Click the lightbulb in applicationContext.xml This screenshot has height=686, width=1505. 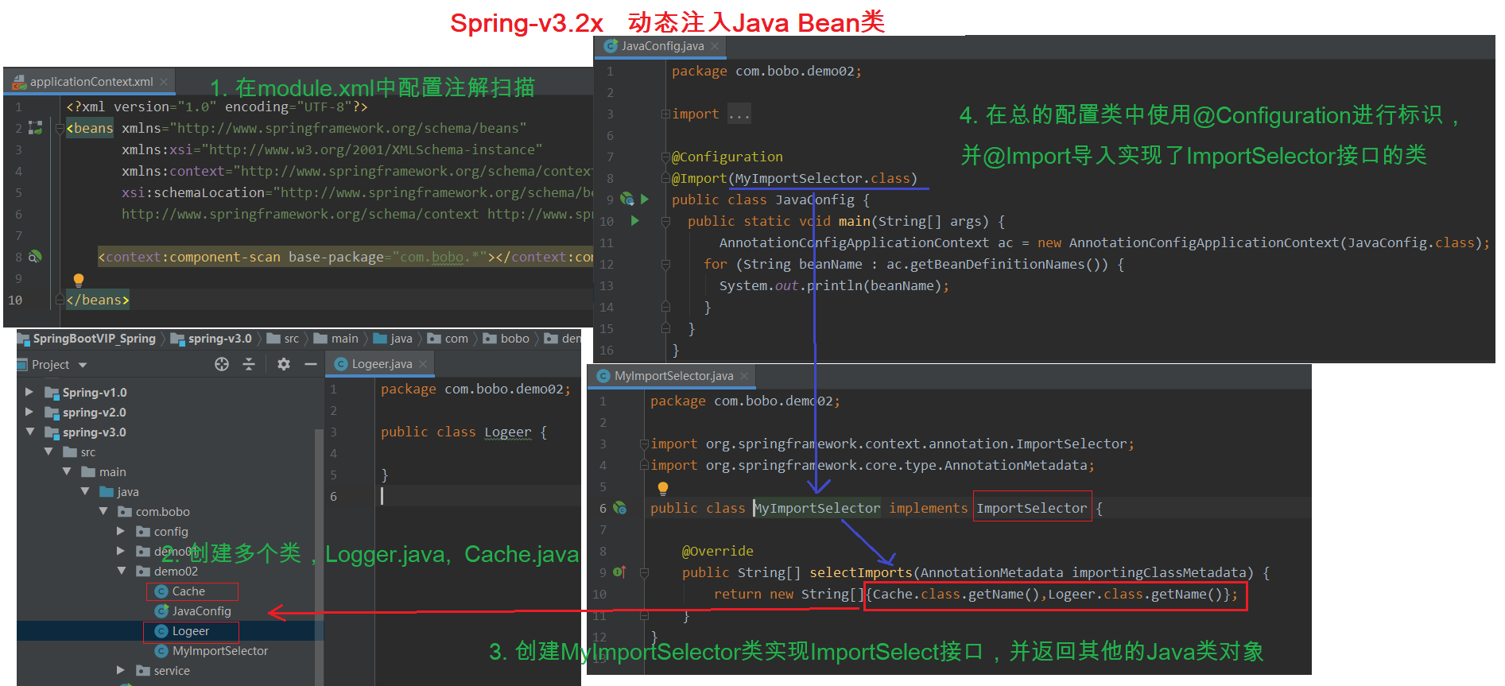[79, 280]
